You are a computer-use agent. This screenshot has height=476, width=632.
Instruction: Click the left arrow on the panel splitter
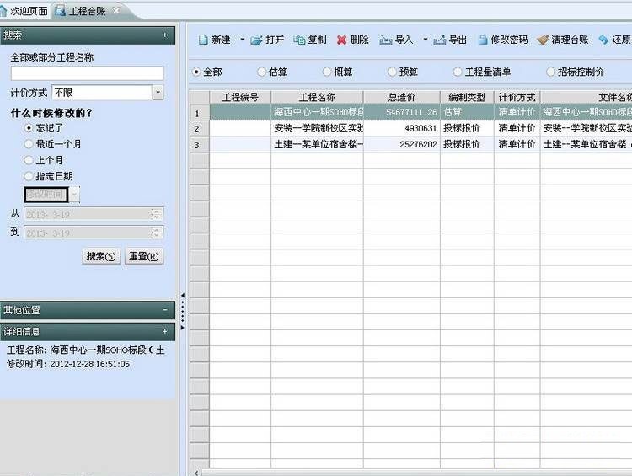(x=183, y=296)
